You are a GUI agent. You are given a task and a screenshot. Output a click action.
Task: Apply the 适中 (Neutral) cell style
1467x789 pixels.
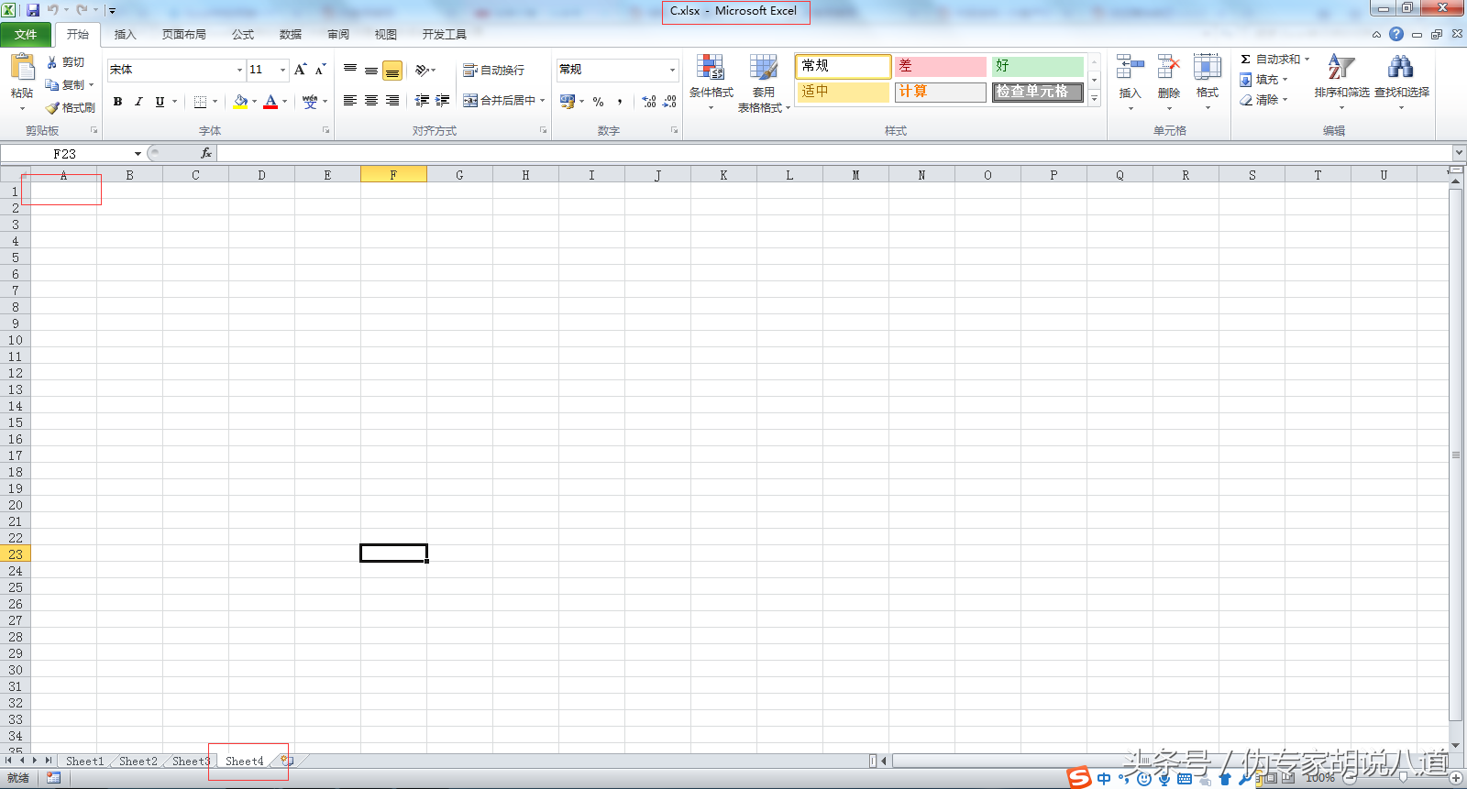pyautogui.click(x=843, y=92)
